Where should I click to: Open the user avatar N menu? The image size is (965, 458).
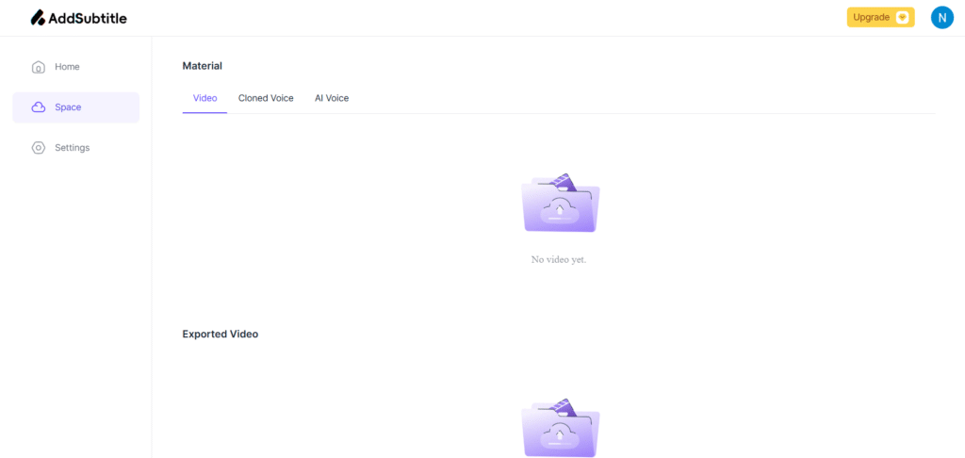[x=941, y=18]
